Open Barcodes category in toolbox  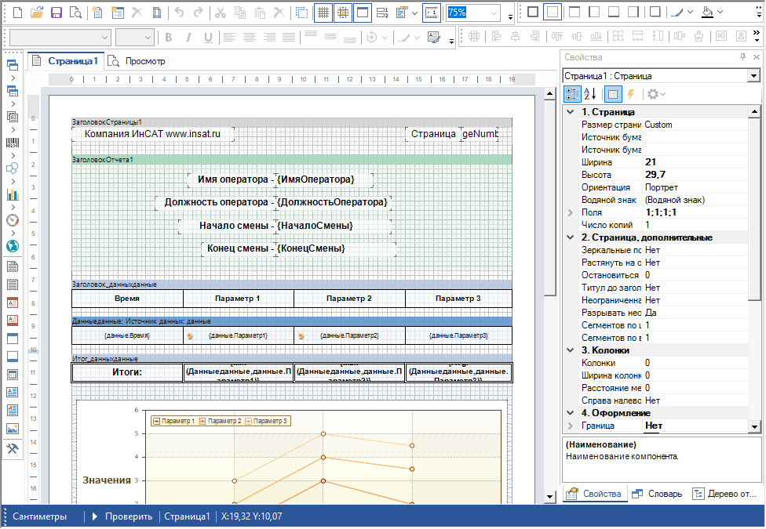13,143
